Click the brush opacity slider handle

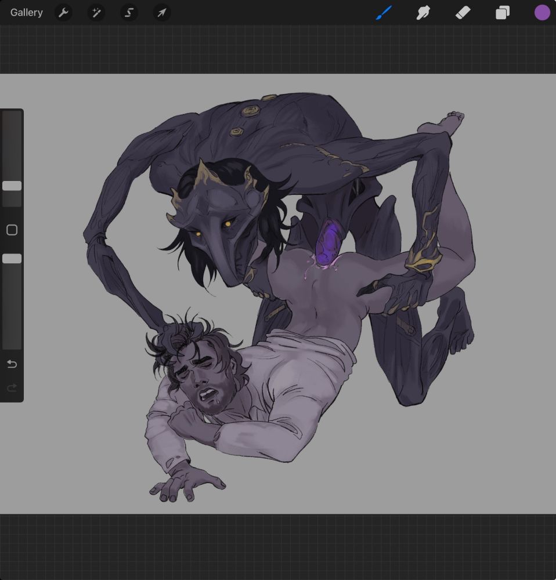tap(12, 259)
